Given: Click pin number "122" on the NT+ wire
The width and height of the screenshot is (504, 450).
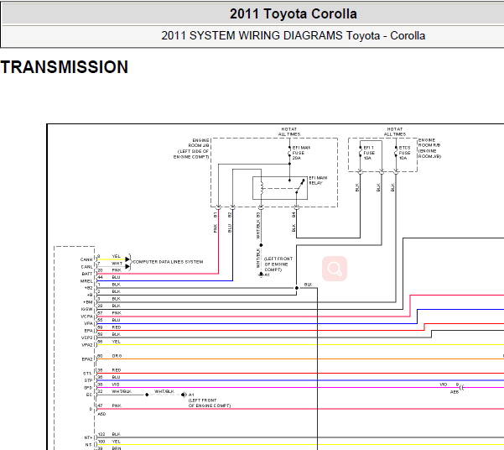Looking at the screenshot, I should pos(101,434).
